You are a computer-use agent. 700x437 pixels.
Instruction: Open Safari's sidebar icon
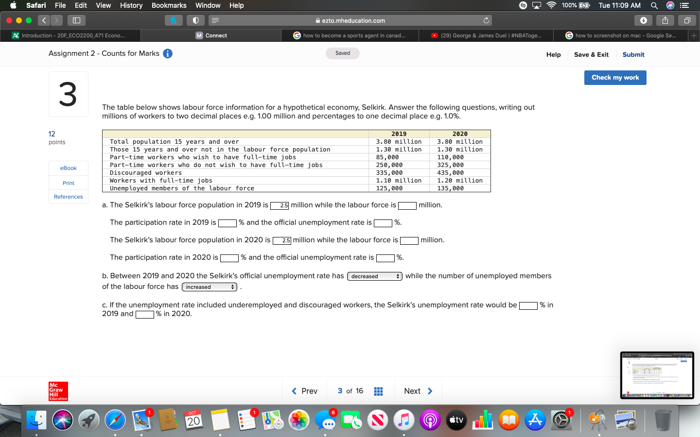pos(76,20)
